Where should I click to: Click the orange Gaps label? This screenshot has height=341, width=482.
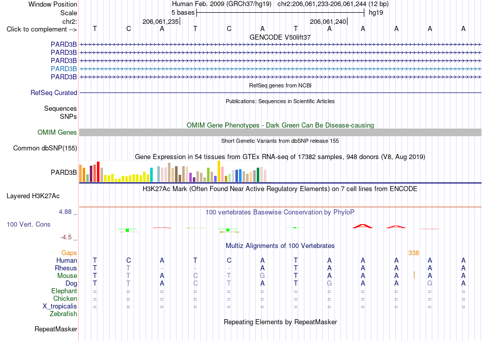coord(69,253)
